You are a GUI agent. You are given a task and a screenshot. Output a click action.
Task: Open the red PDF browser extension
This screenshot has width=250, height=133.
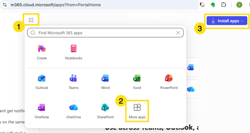click(202, 5)
